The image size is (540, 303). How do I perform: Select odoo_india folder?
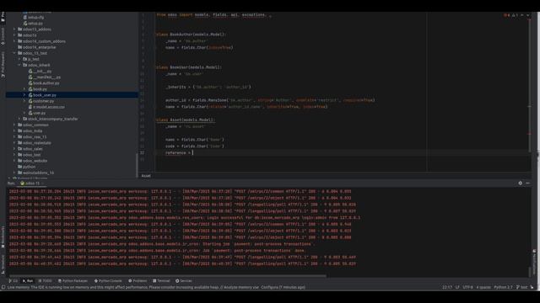coord(33,131)
